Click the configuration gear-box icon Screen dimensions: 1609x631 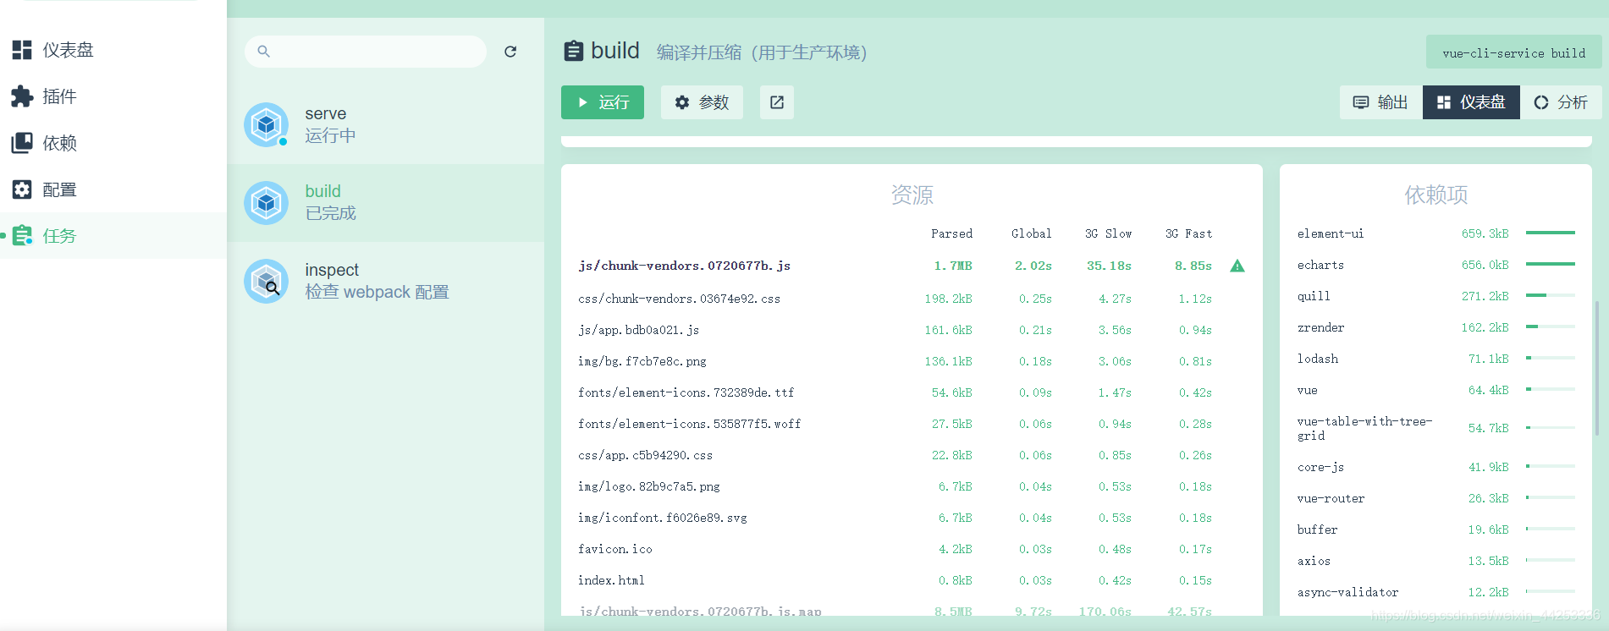pyautogui.click(x=22, y=189)
